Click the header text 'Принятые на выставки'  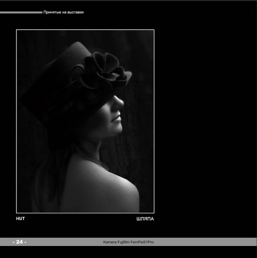pos(63,12)
